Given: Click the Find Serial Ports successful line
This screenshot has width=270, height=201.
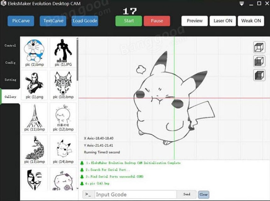Looking at the screenshot, I should [x=114, y=177].
